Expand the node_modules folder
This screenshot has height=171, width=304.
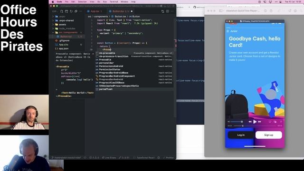click(67, 28)
